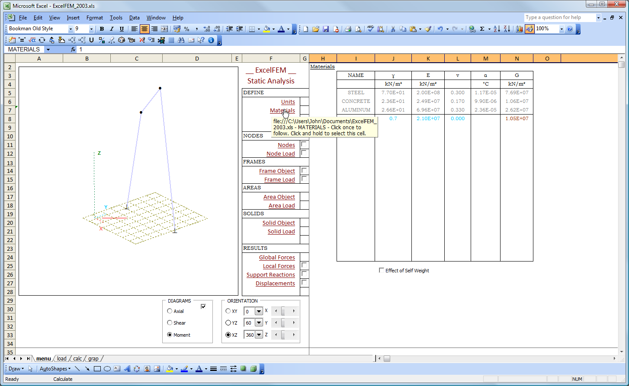Open the Chart Wizard
This screenshot has width=629, height=386.
[519, 29]
